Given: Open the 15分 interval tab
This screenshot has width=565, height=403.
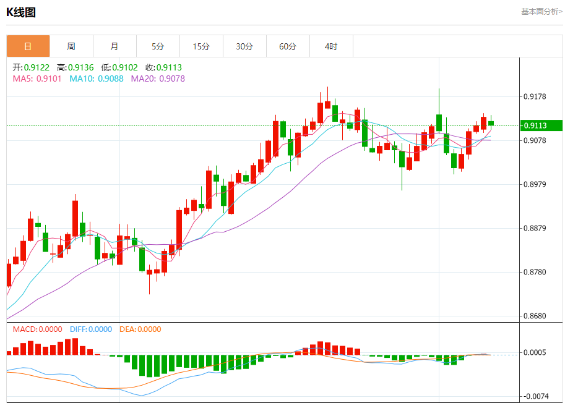Looking at the screenshot, I should (201, 46).
